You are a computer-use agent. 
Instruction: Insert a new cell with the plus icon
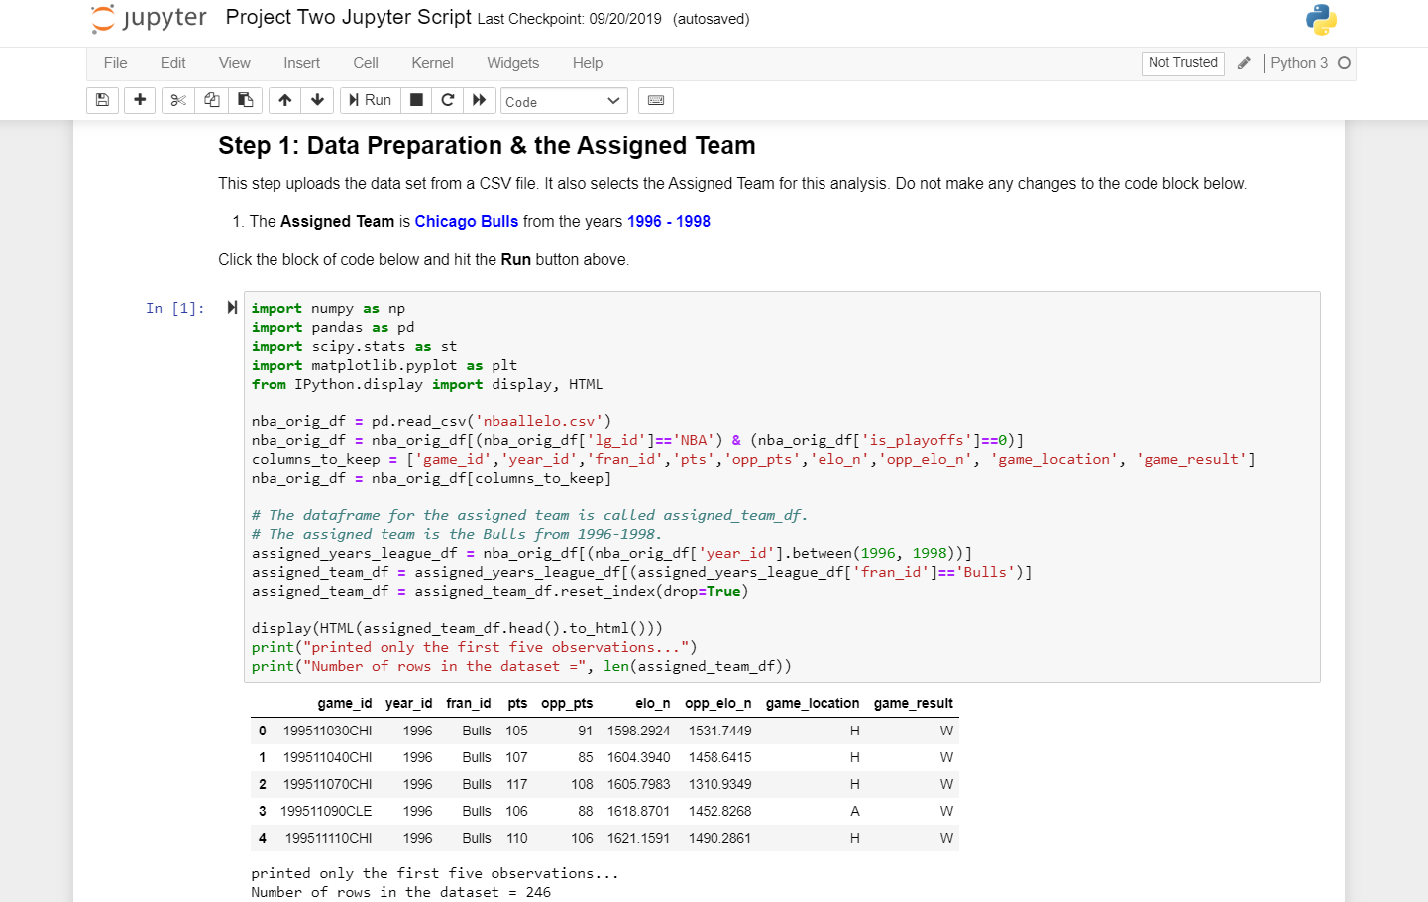140,100
